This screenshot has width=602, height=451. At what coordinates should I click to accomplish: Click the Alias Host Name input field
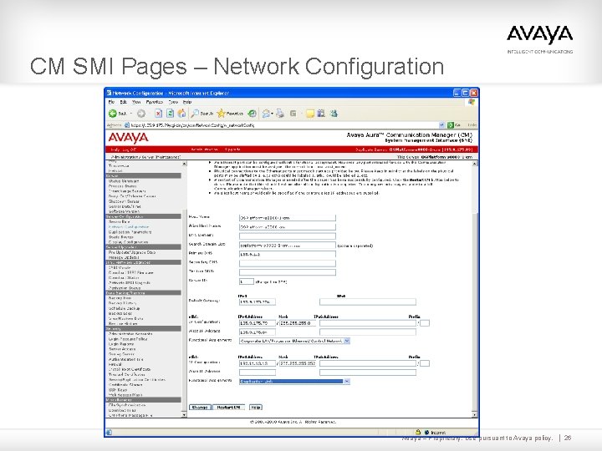click(287, 227)
